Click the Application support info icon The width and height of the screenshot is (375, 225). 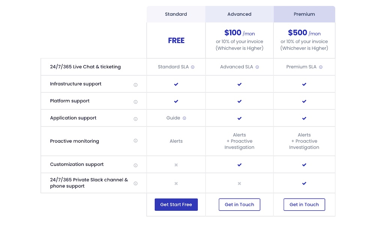click(x=136, y=119)
